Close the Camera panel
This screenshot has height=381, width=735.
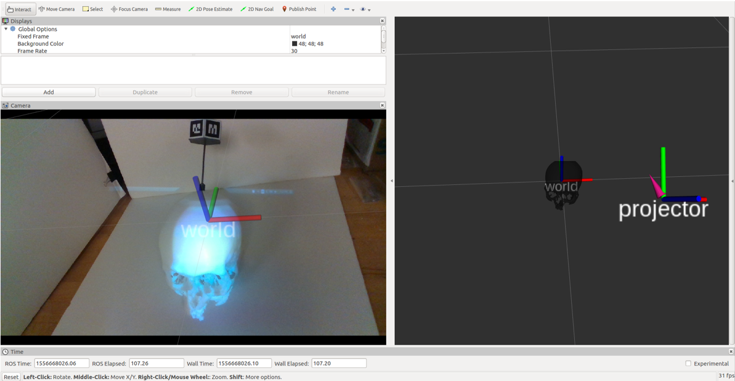point(382,105)
